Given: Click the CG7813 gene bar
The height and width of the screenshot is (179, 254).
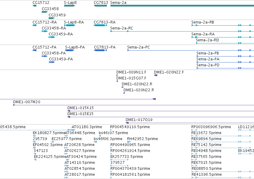Looking at the screenshot, I should (100, 6).
